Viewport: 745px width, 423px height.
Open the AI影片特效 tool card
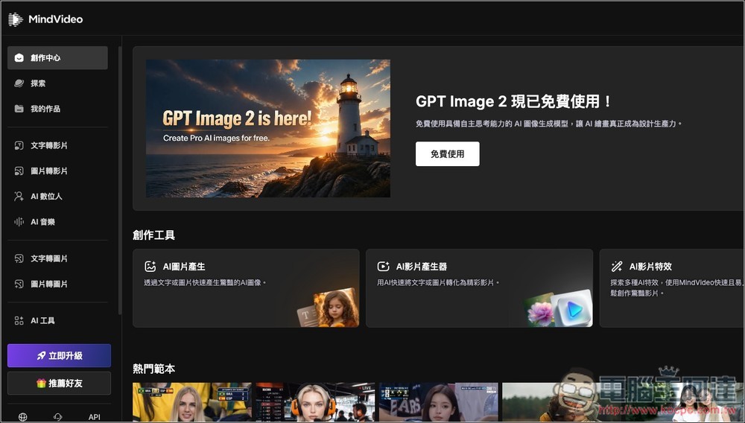[x=672, y=288]
